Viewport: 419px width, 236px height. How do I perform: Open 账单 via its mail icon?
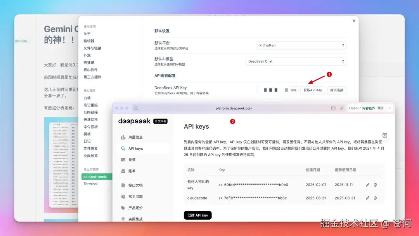[x=124, y=170]
